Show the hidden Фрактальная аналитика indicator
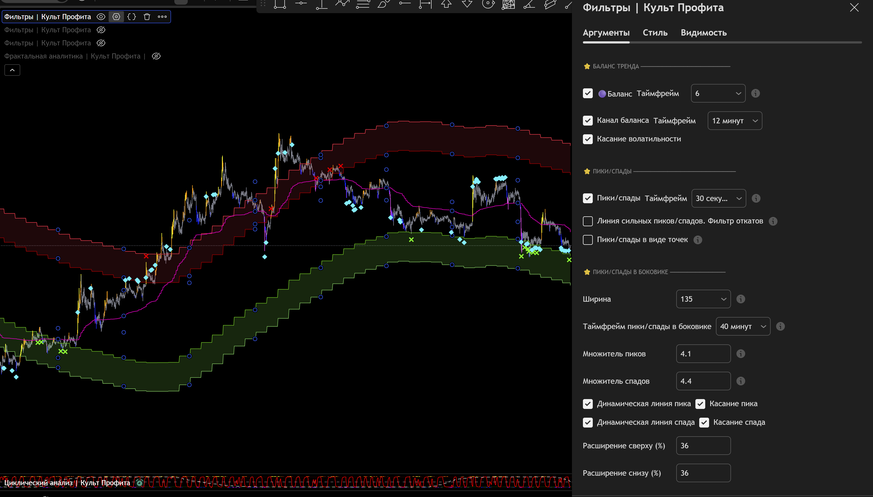 tap(156, 56)
